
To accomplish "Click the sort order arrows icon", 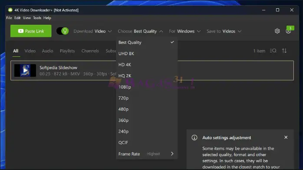I will 284,51.
